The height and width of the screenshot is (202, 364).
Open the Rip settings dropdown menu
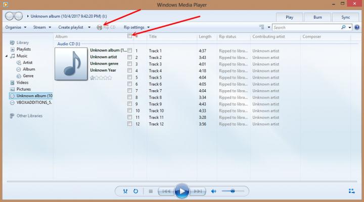tap(136, 27)
